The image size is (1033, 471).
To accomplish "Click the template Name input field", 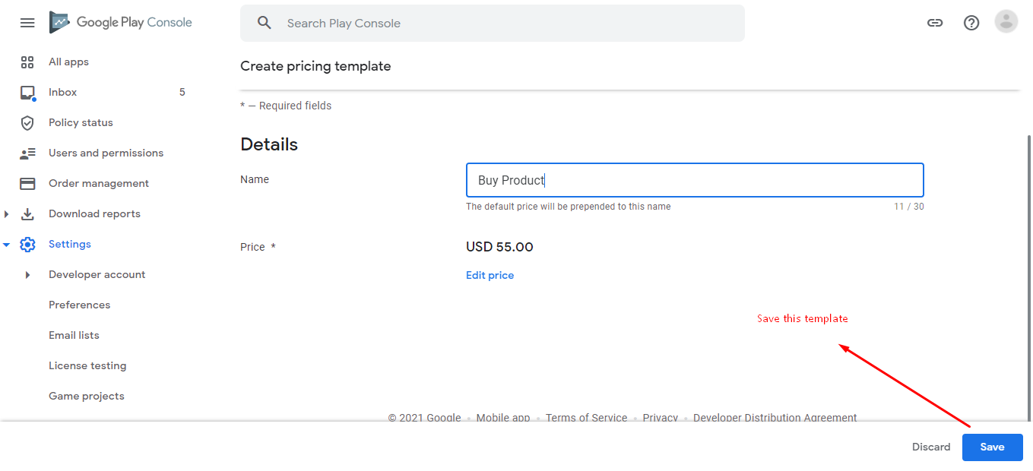I will click(x=694, y=181).
